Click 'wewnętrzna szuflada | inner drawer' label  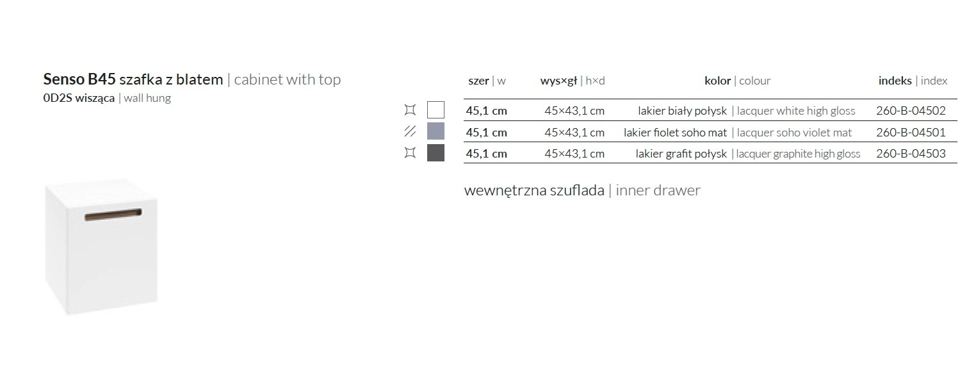coord(582,190)
